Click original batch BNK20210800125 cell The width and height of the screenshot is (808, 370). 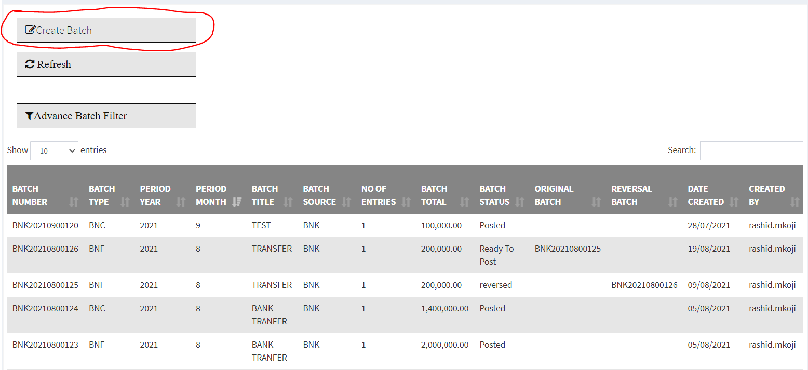point(568,249)
